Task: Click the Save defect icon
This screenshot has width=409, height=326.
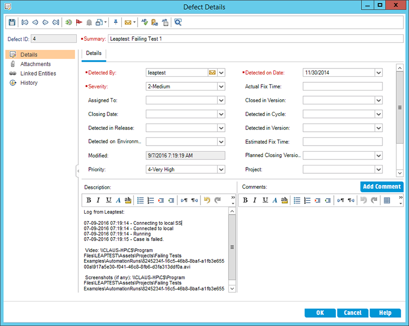Action: pos(12,22)
